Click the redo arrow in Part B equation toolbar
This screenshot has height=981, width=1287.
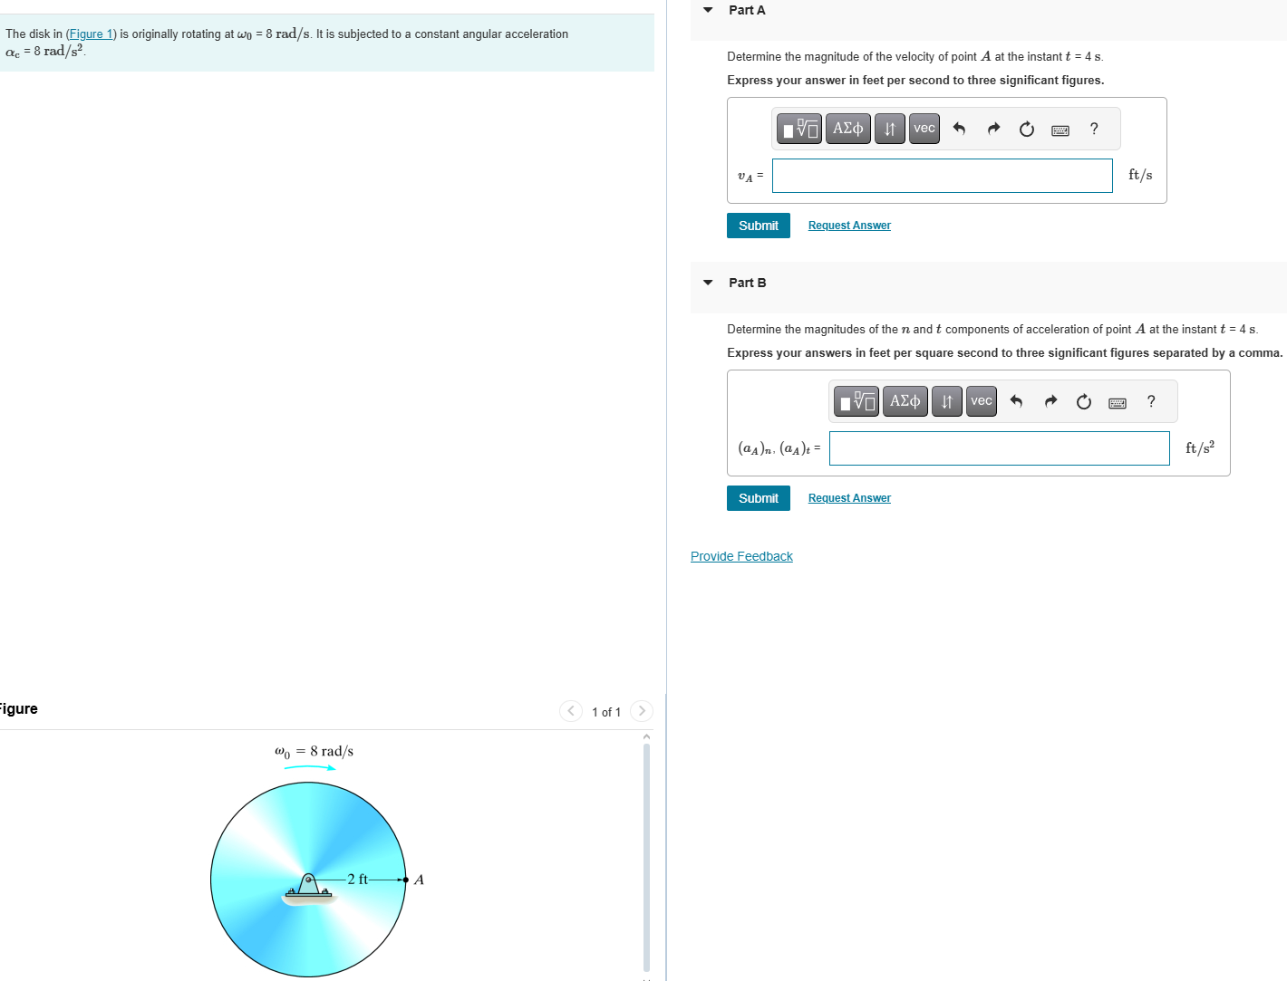pyautogui.click(x=1050, y=401)
